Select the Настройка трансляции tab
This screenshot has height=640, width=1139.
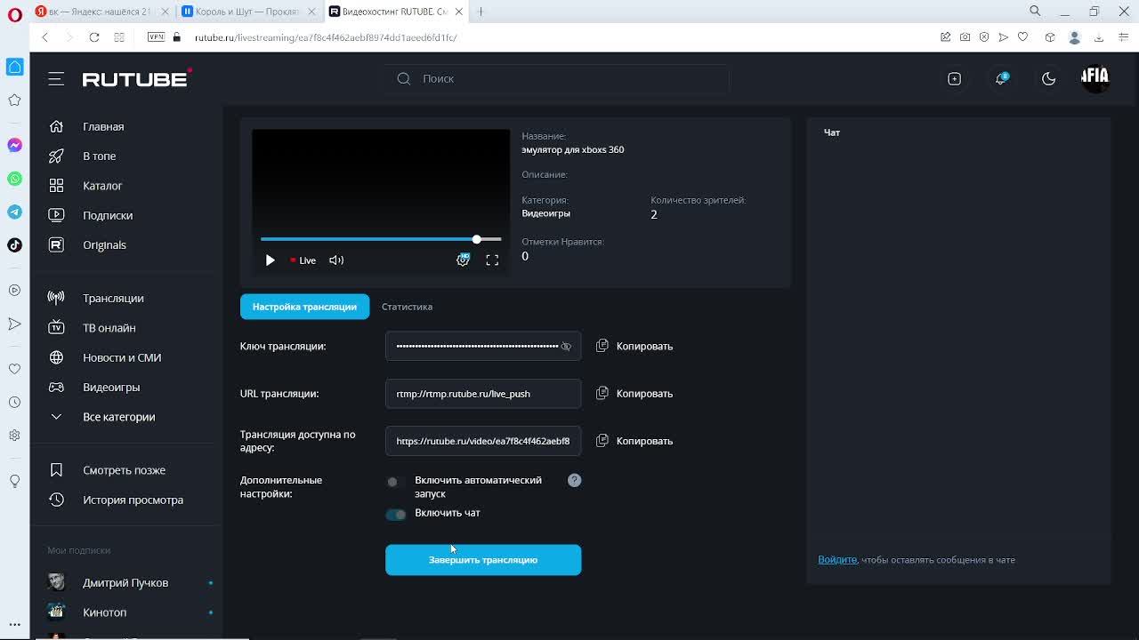[304, 307]
